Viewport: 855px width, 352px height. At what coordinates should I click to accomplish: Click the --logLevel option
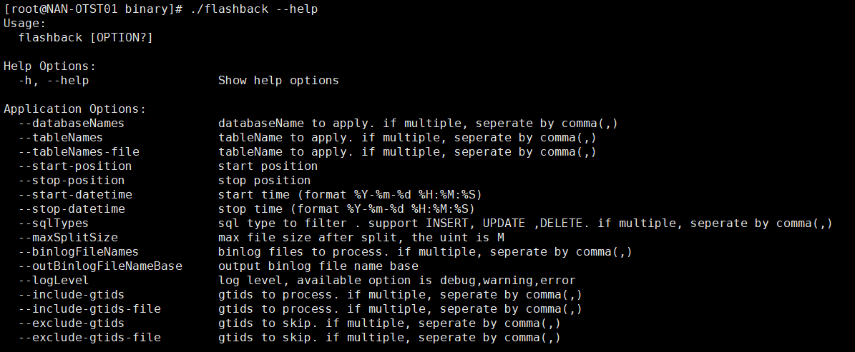tap(54, 281)
